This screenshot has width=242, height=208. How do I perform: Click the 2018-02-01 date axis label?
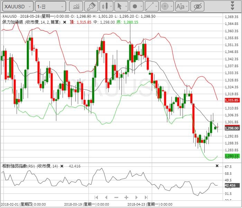[x=23, y=204]
